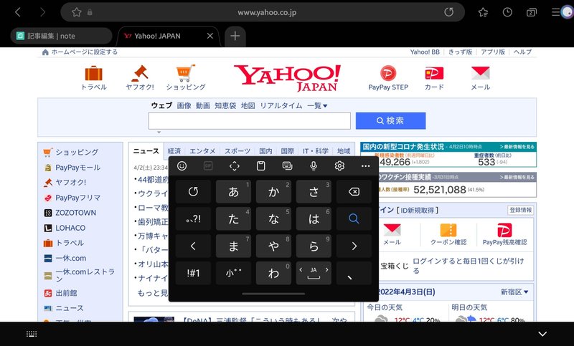
Task: Switch to the 経済 news tab
Action: pos(174,151)
